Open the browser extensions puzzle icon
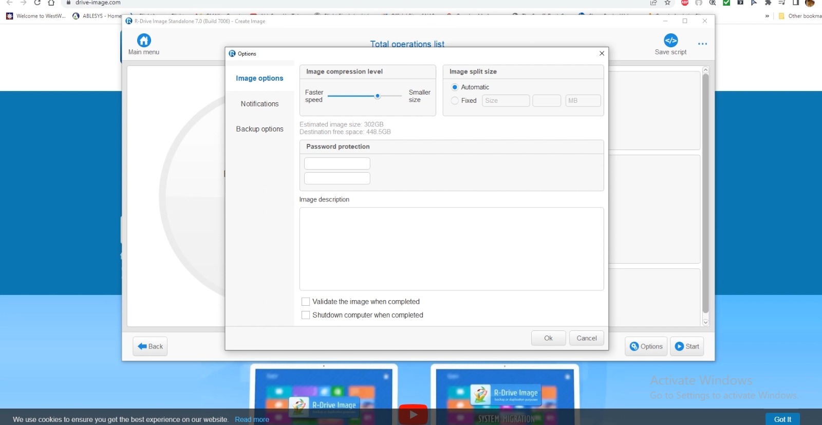This screenshot has height=425, width=822. 768,3
